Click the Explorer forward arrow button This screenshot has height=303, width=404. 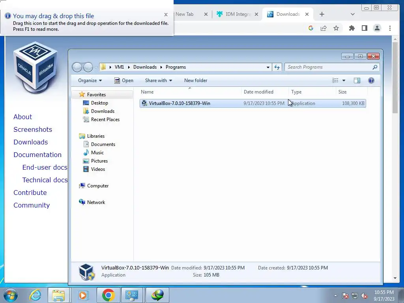tap(88, 67)
